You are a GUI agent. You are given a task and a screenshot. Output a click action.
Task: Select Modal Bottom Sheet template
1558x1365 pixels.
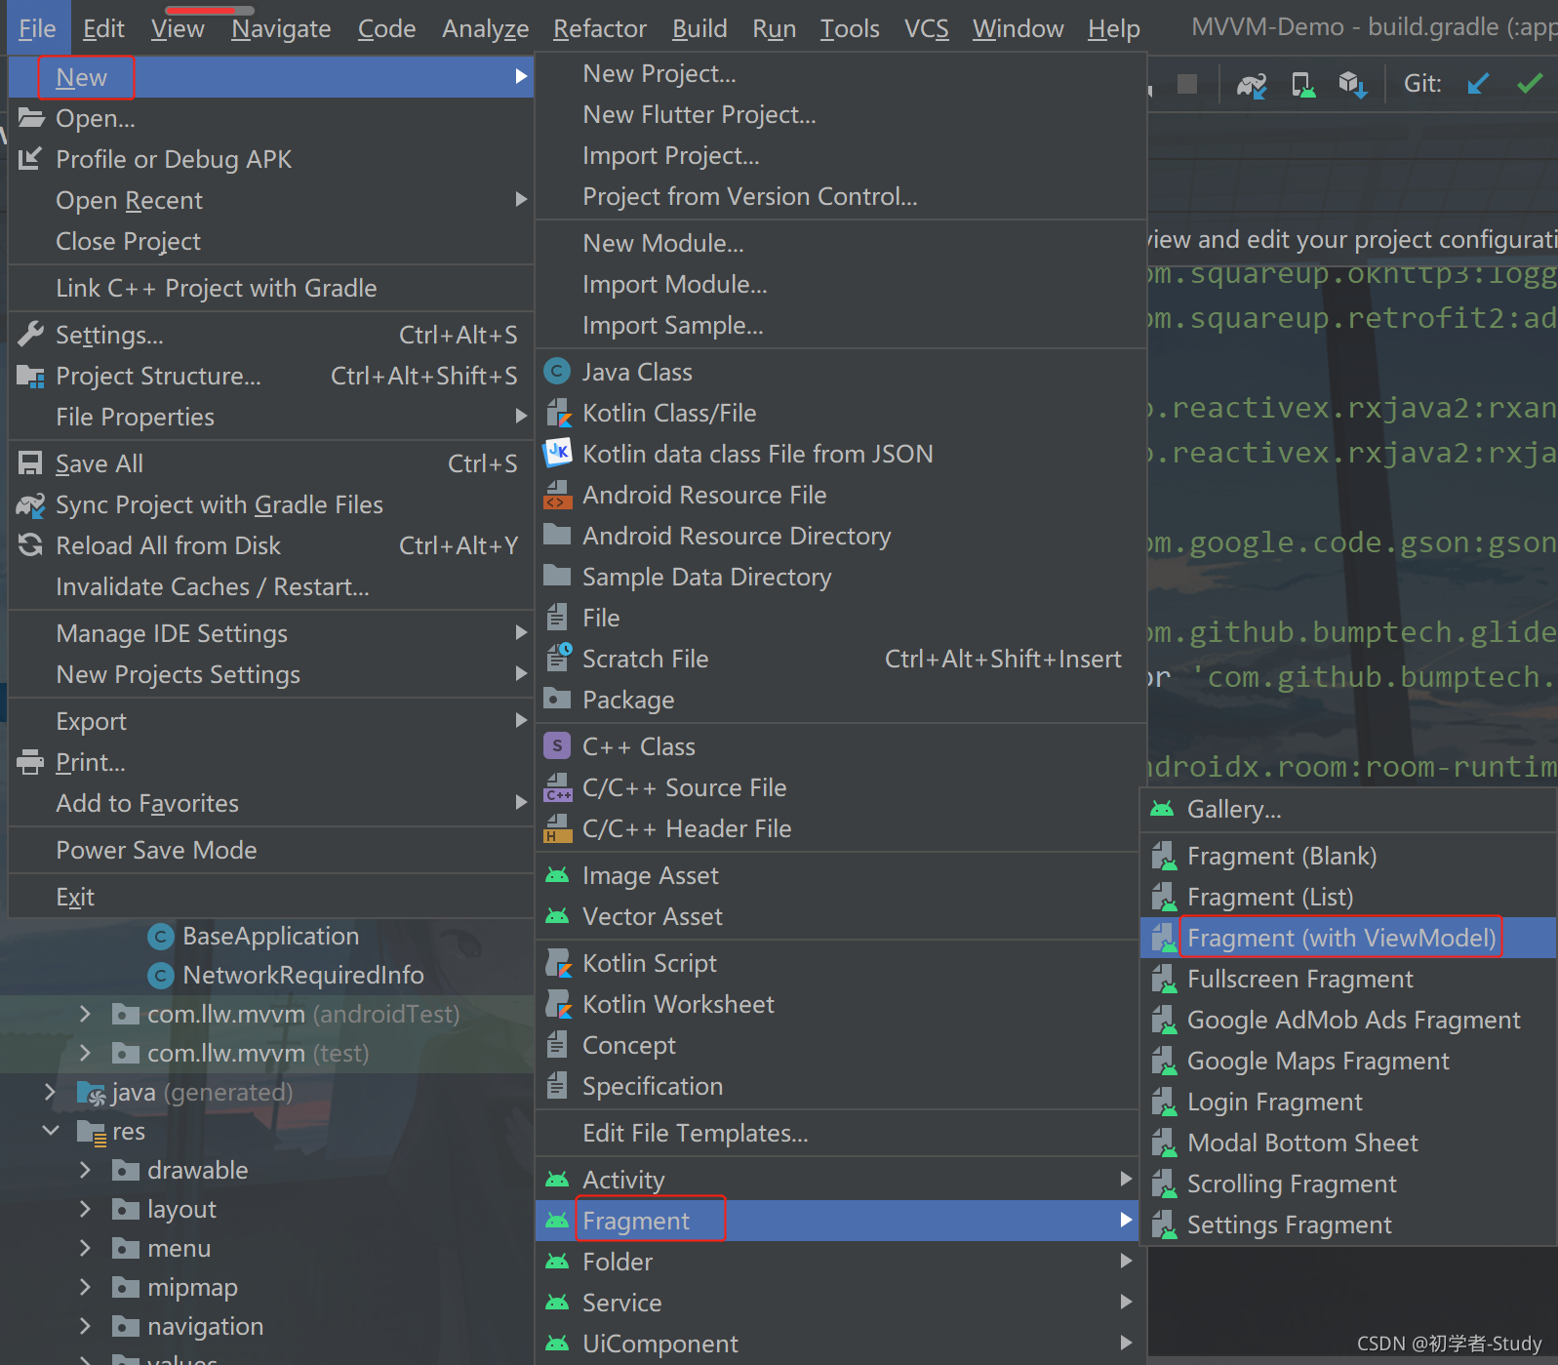(x=1348, y=1143)
